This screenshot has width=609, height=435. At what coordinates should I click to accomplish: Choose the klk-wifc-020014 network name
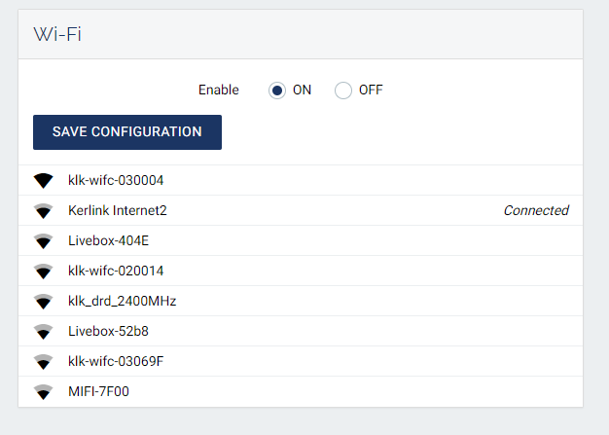(x=116, y=271)
